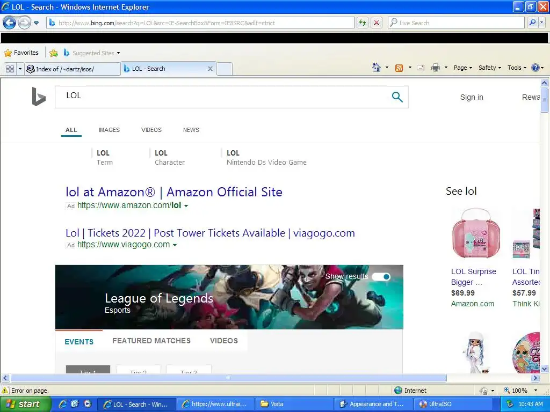Open Appearance and Themes taskbar window
Screen dimensions: 550x412
click(373, 404)
